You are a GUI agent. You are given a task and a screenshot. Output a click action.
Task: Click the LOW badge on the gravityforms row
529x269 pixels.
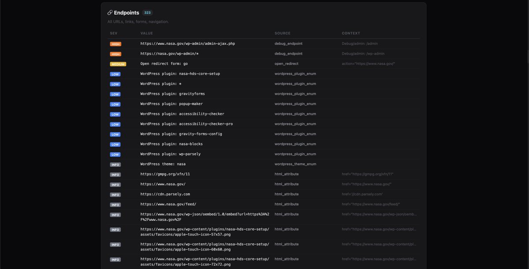[115, 94]
